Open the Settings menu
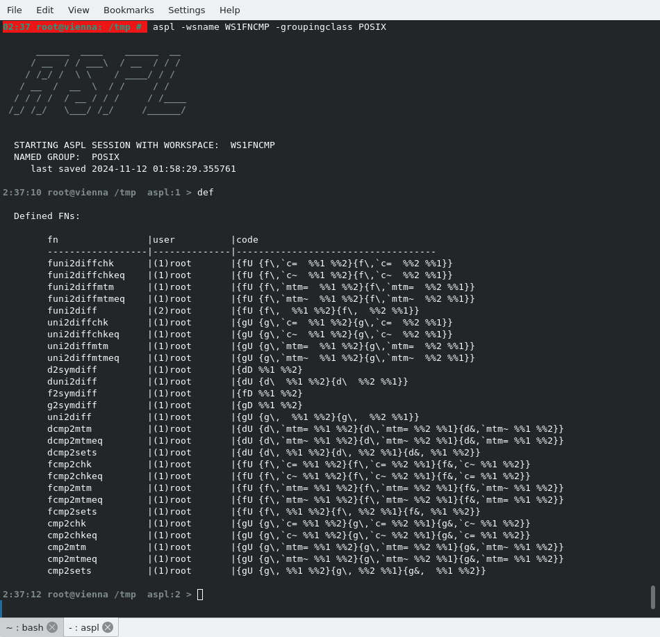This screenshot has height=637, width=660. pos(186,10)
